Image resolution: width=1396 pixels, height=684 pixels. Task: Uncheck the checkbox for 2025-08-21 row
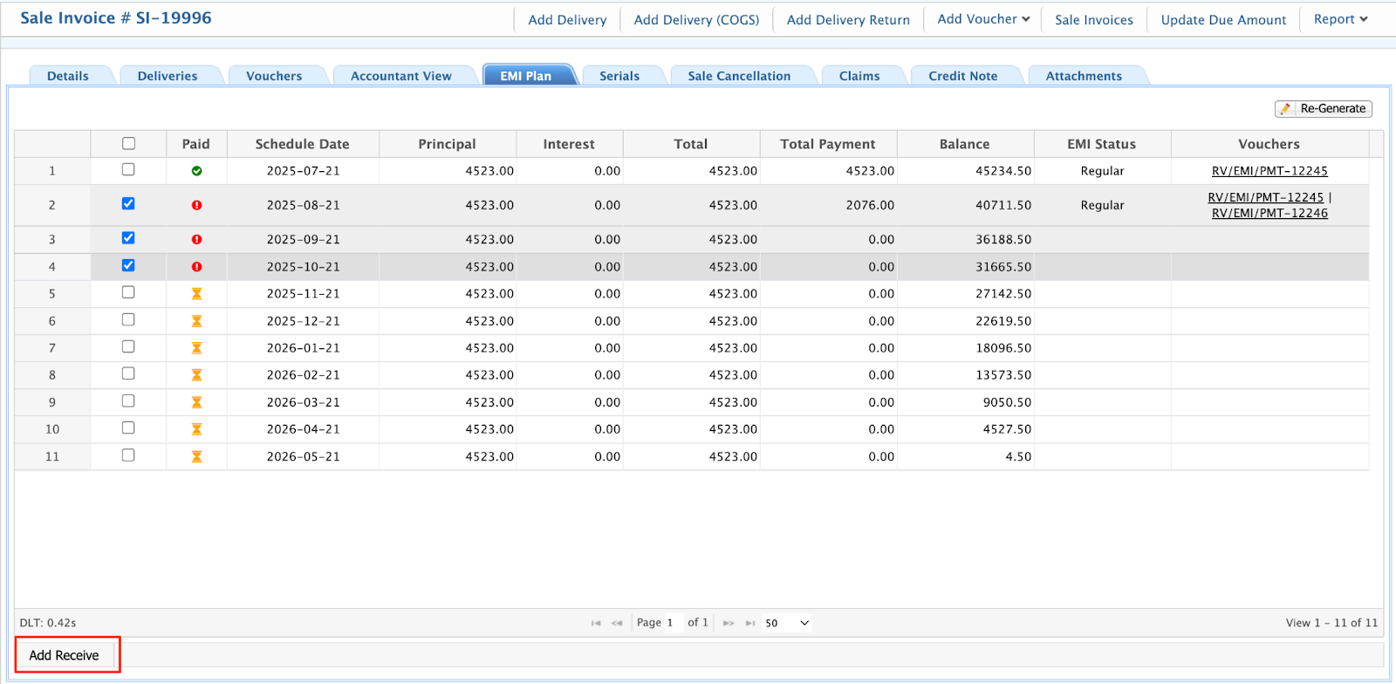pos(128,203)
